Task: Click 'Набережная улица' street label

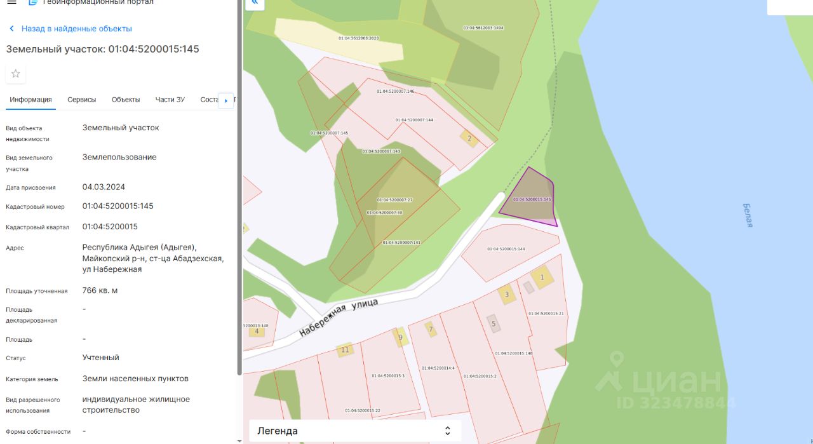Action: coord(339,316)
